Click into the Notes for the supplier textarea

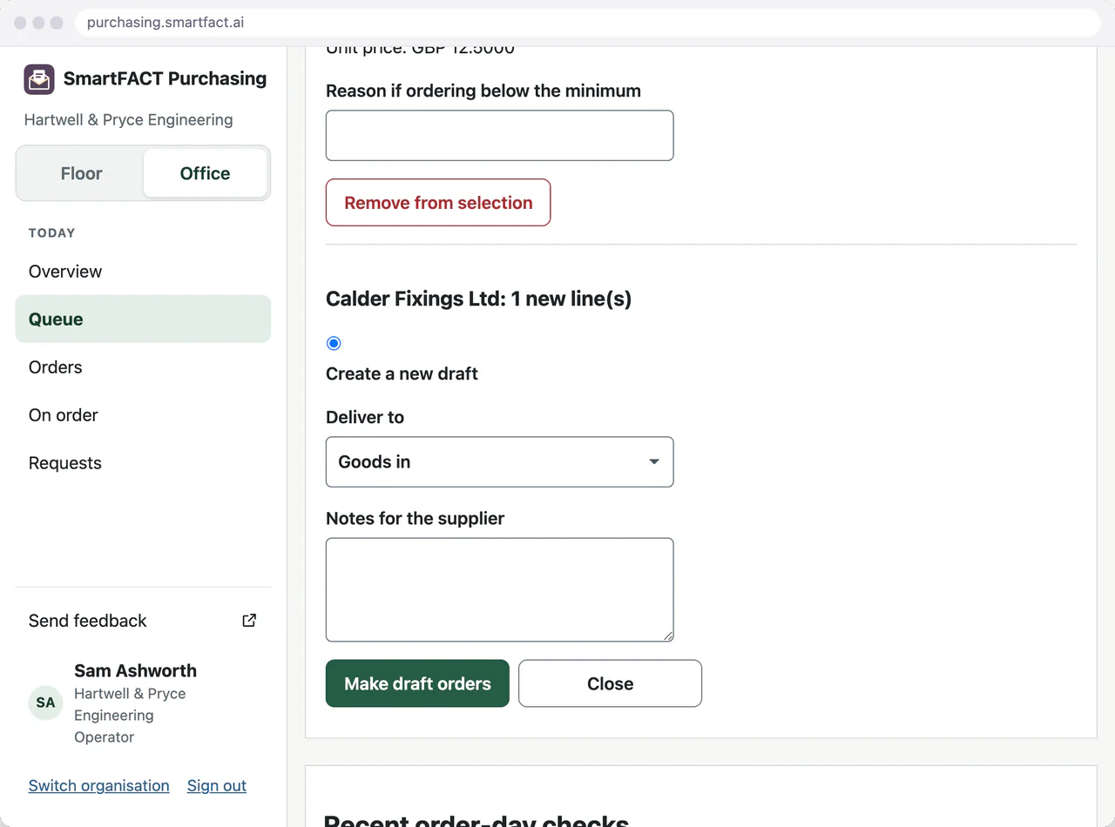[499, 590]
